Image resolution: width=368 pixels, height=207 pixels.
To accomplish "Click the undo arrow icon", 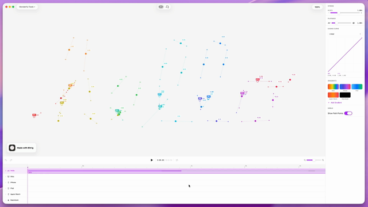I will click(6, 160).
